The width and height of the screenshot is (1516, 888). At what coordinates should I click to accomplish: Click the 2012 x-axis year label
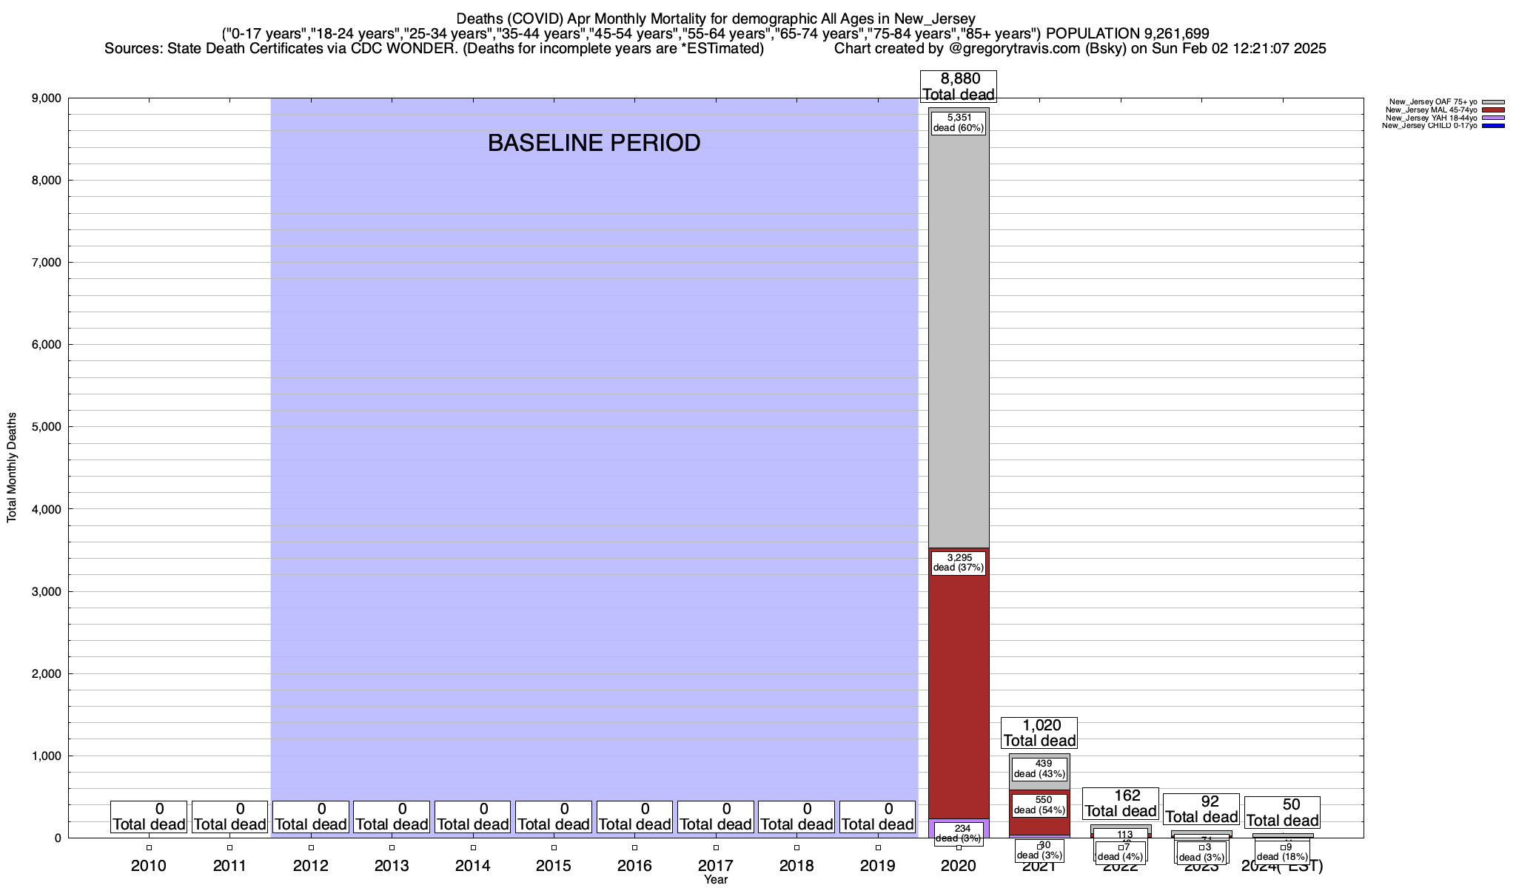coord(311,865)
